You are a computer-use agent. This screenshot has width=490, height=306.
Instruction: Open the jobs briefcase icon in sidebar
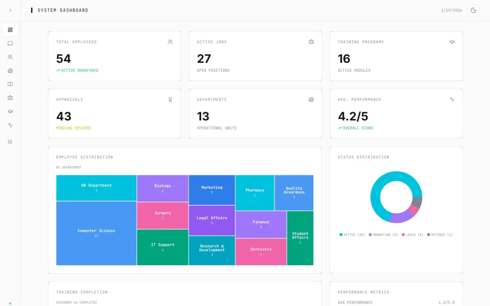tap(10, 98)
